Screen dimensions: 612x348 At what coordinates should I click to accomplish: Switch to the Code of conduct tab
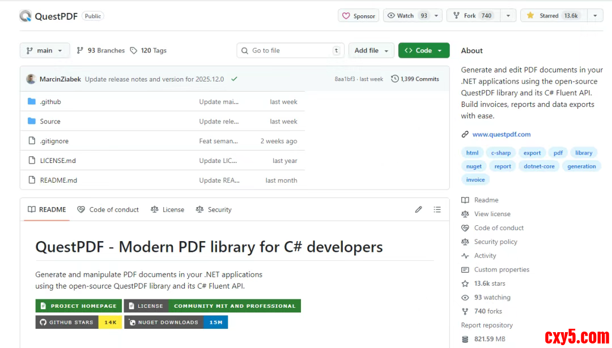click(108, 209)
